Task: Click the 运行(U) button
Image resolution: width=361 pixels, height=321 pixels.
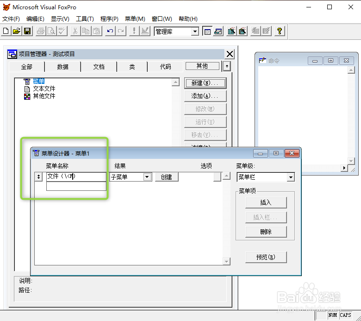Action: [x=205, y=122]
